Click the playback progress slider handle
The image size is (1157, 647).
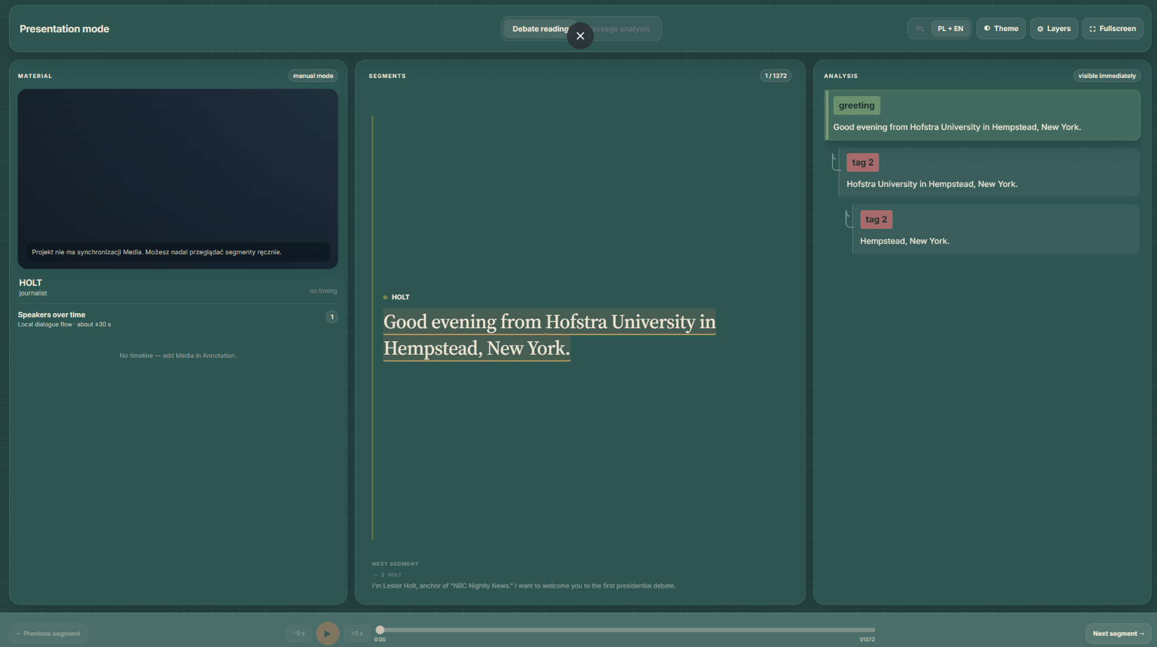pos(380,629)
